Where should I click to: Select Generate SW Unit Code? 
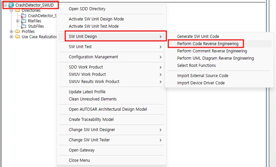pos(198,37)
